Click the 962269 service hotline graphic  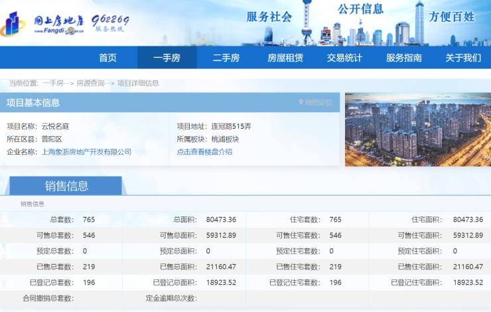pyautogui.click(x=110, y=23)
